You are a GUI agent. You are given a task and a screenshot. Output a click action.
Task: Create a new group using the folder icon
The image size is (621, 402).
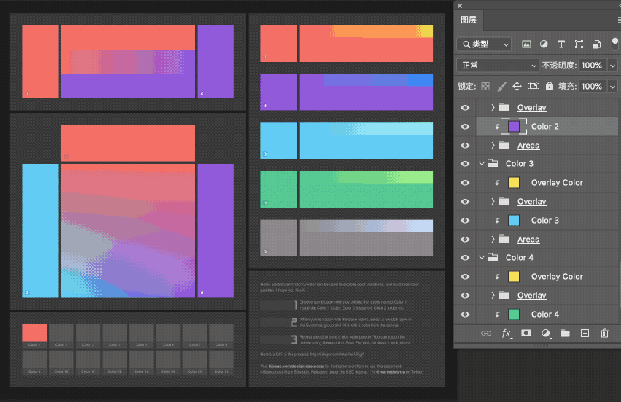(565, 334)
